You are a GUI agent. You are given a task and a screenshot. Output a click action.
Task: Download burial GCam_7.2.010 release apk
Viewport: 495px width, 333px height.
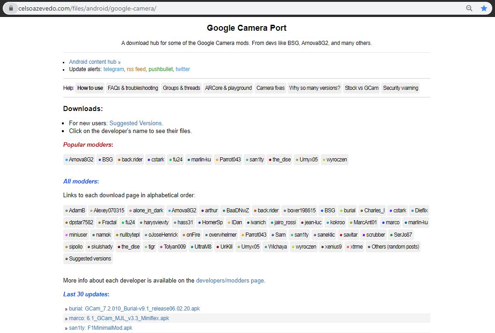pos(134,309)
